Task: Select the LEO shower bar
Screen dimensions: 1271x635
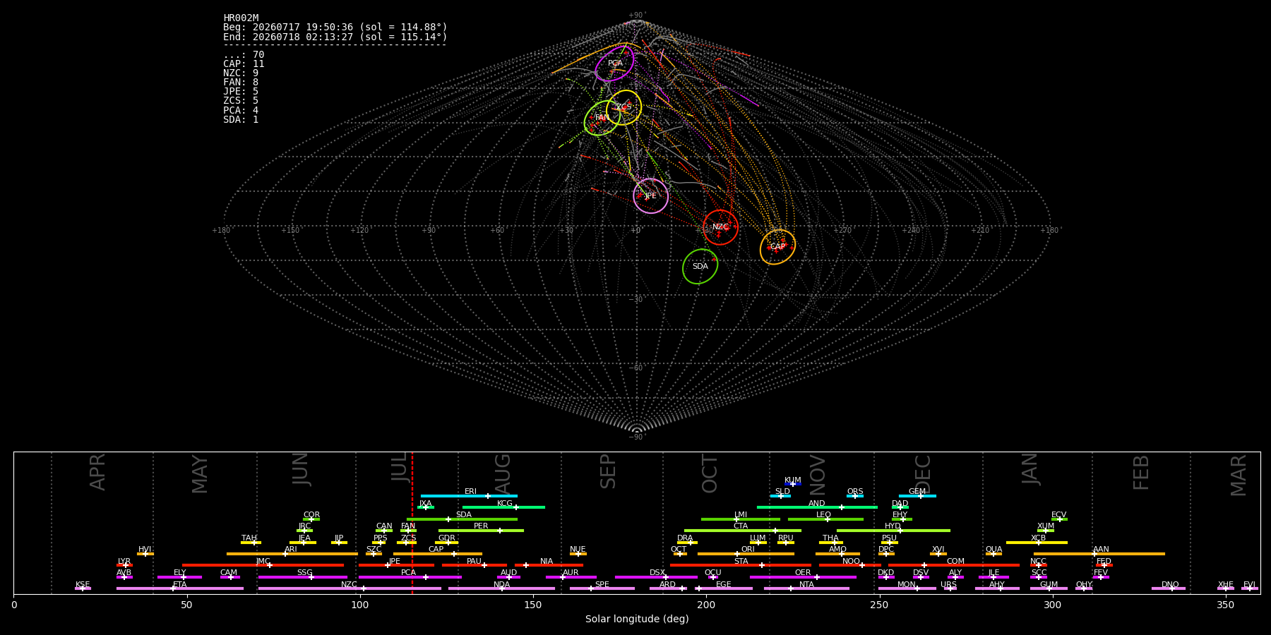Action: (x=825, y=519)
